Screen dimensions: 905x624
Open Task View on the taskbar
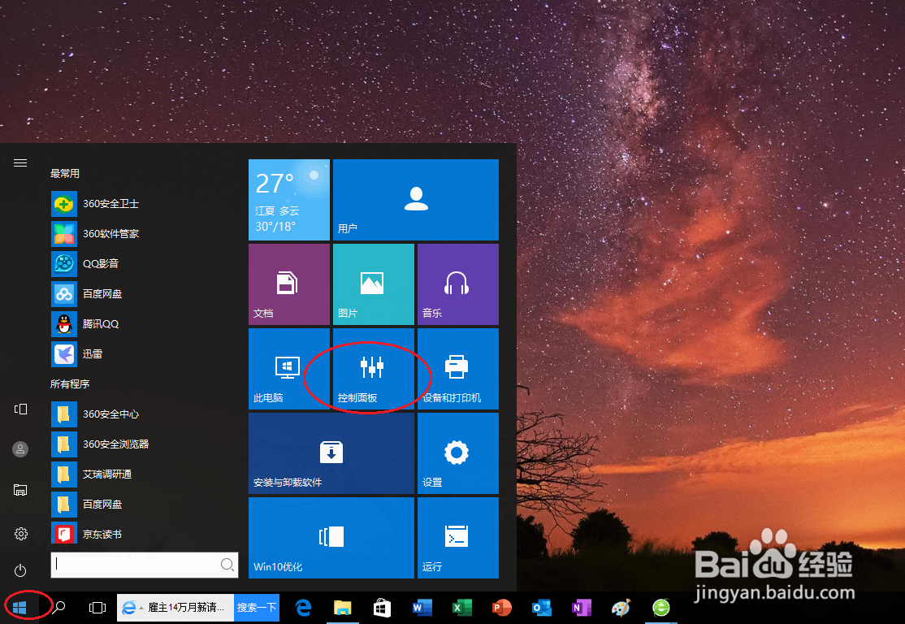(x=97, y=607)
